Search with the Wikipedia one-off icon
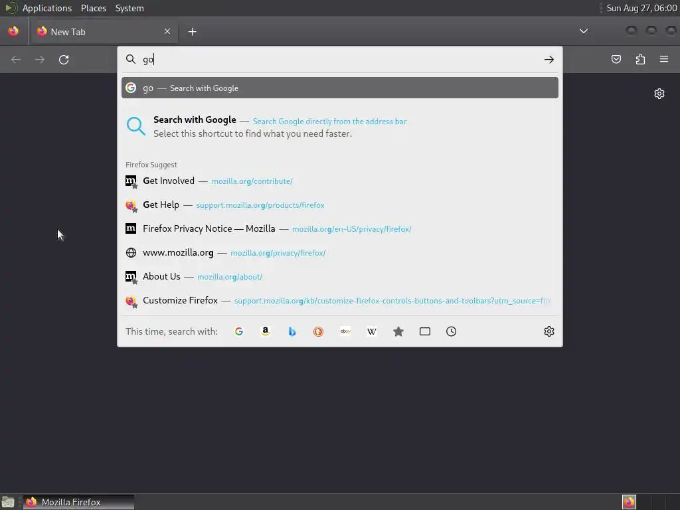Screen dimensions: 680x510 coord(372,331)
